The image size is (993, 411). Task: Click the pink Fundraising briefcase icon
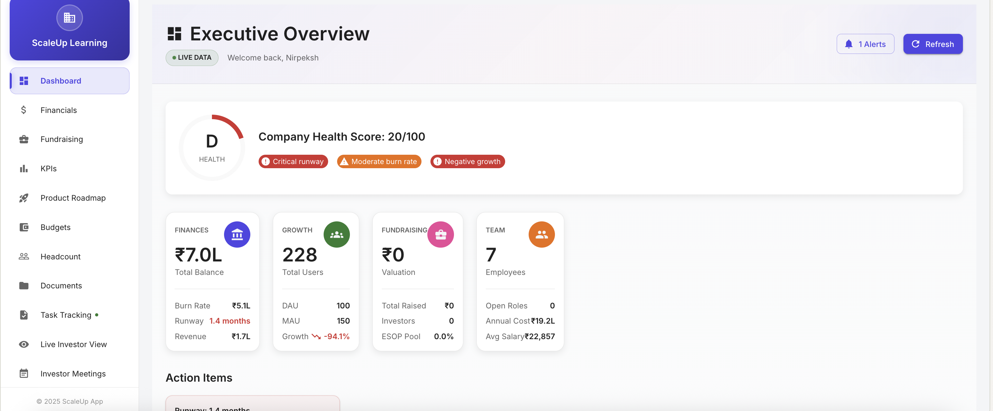pos(440,234)
